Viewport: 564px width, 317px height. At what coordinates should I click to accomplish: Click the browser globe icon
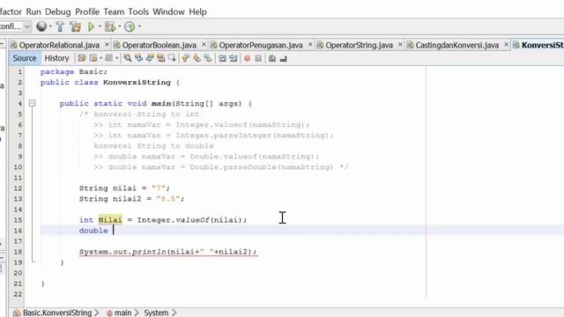[41, 26]
